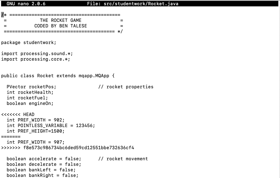Click the import processing.sound line
Viewport: 280px width, 178px height.
[x=37, y=53]
